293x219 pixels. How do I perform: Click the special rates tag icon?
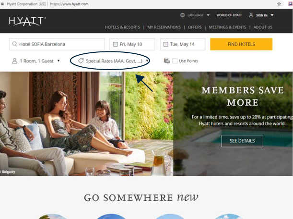(81, 61)
